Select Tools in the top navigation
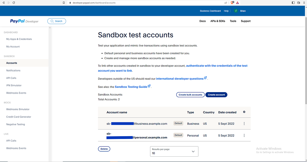307x162 pixels. click(x=233, y=21)
